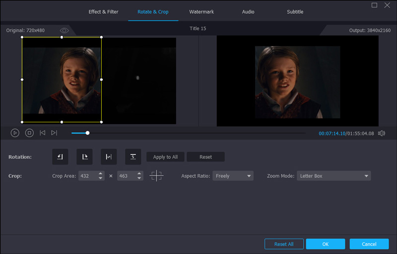Toggle the original preview eye icon
397x254 pixels.
point(64,30)
